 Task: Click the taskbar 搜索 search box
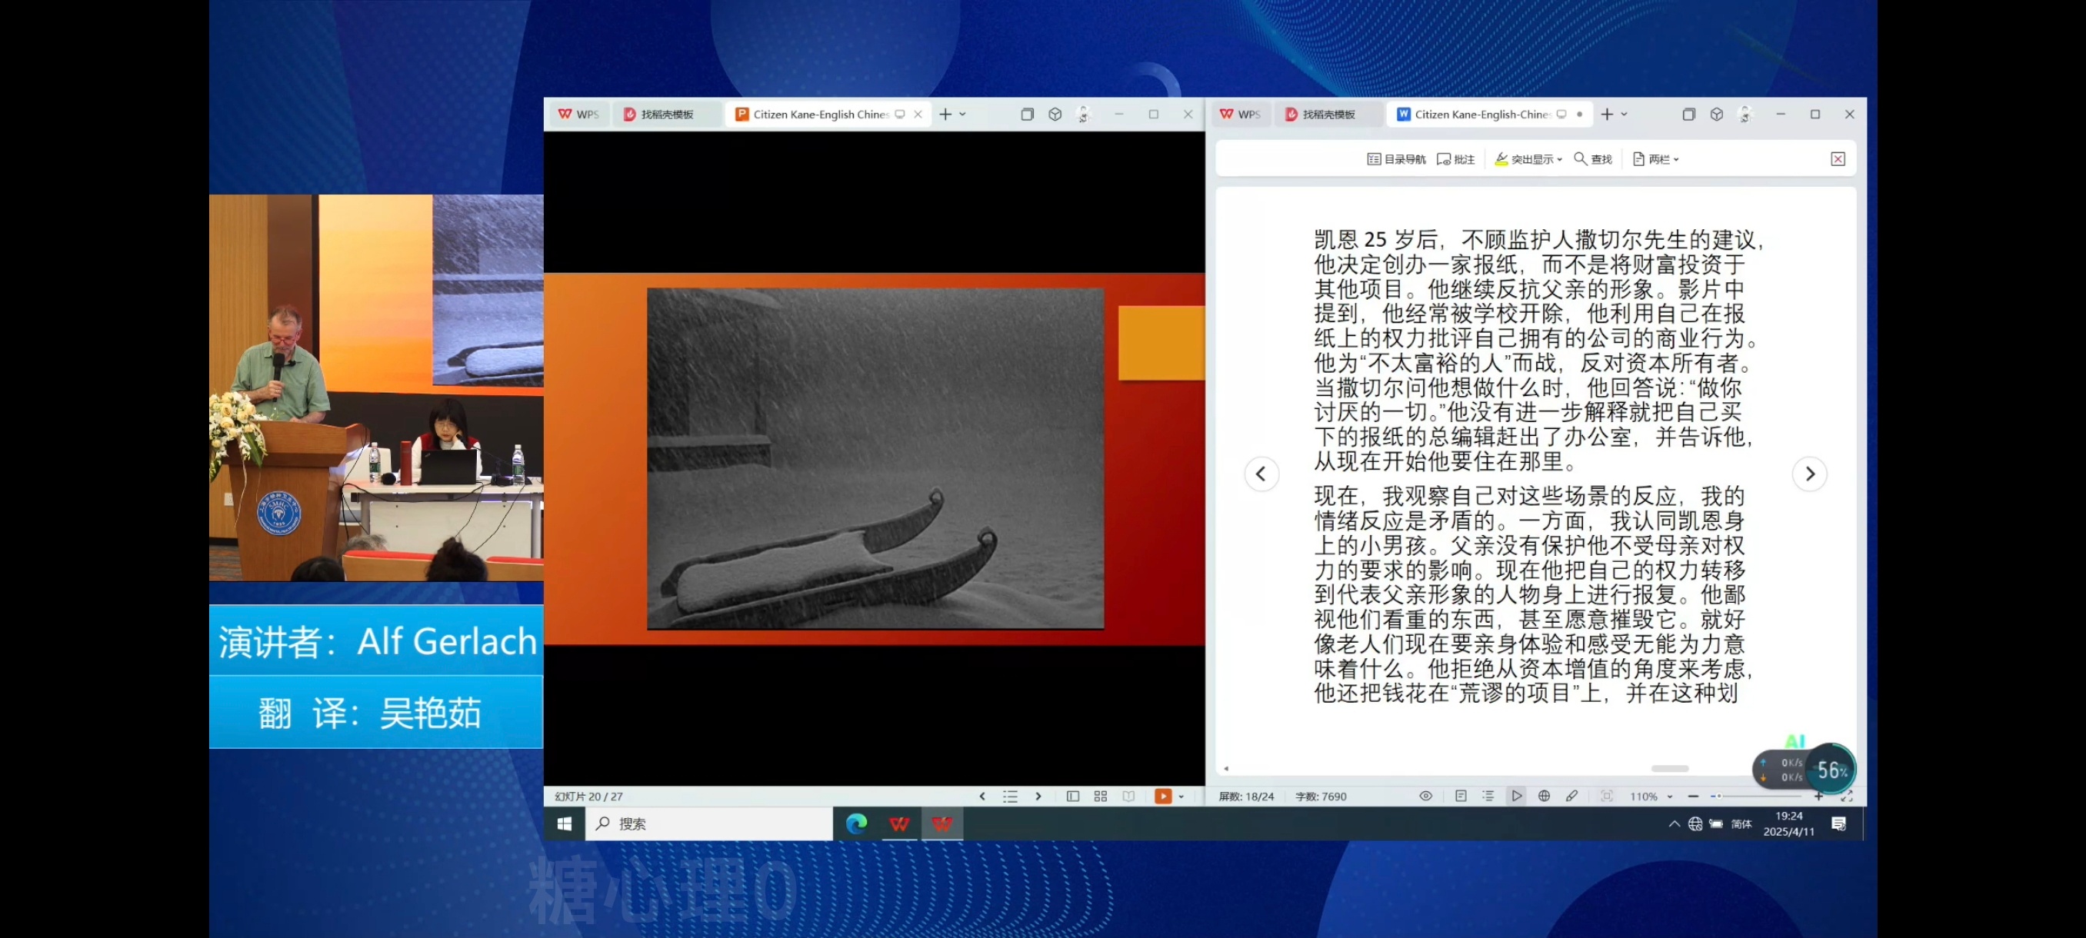pyautogui.click(x=708, y=824)
